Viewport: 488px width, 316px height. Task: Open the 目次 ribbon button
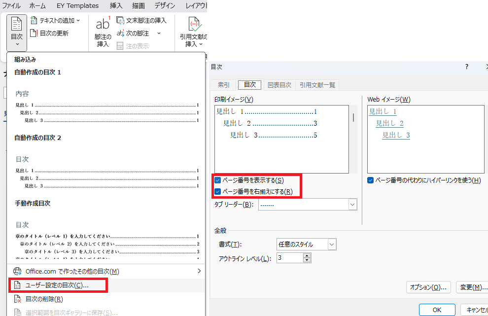[16, 33]
